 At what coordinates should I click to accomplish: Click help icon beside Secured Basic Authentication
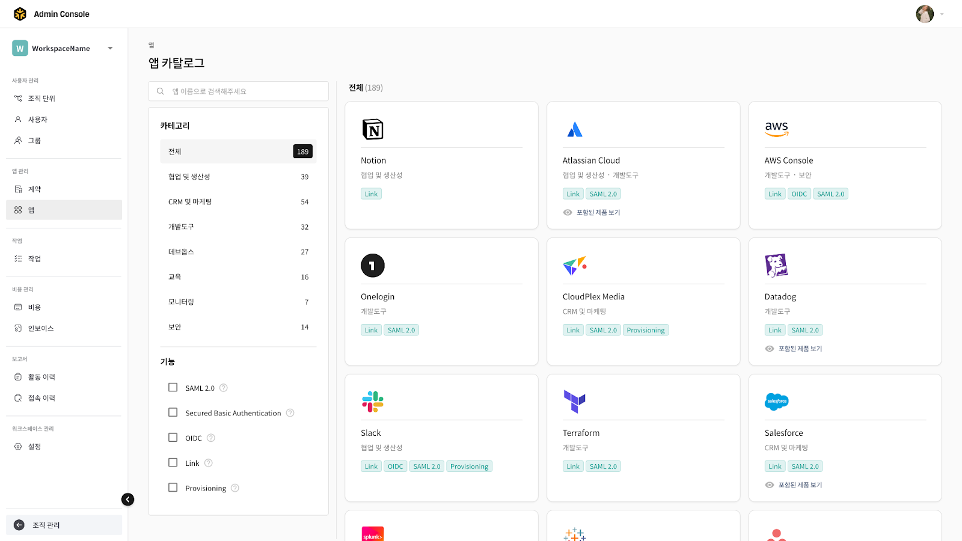tap(290, 413)
